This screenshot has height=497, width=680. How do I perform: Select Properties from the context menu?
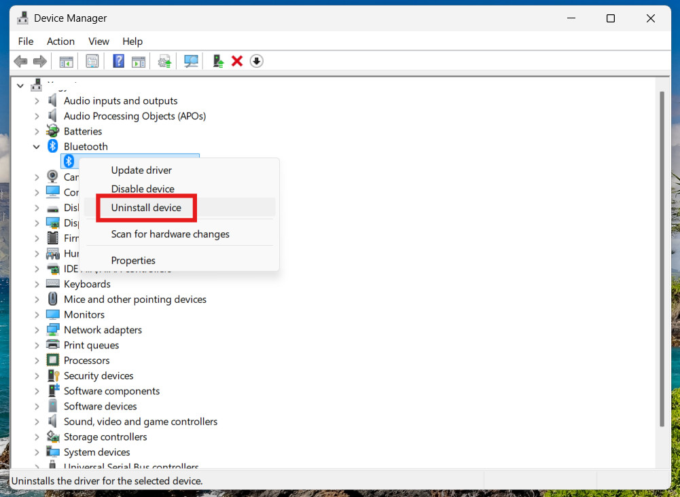point(133,260)
